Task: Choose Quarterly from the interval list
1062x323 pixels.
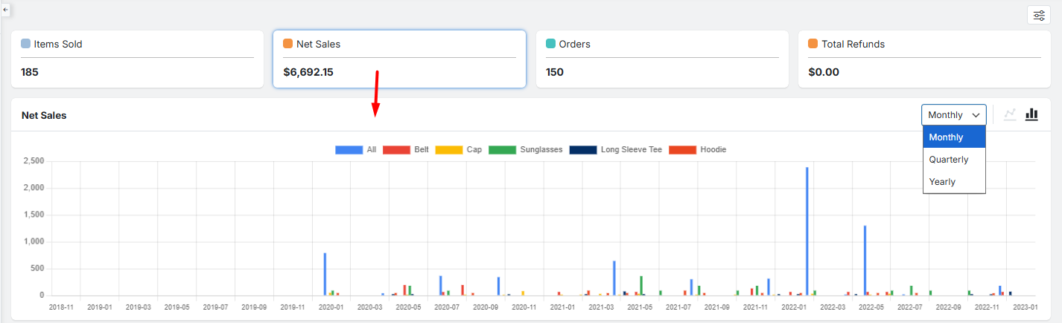Action: pyautogui.click(x=949, y=160)
